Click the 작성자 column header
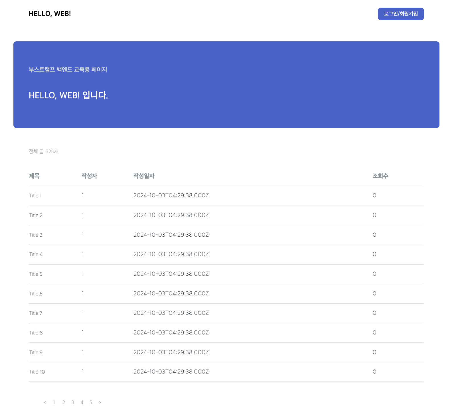 tap(89, 176)
